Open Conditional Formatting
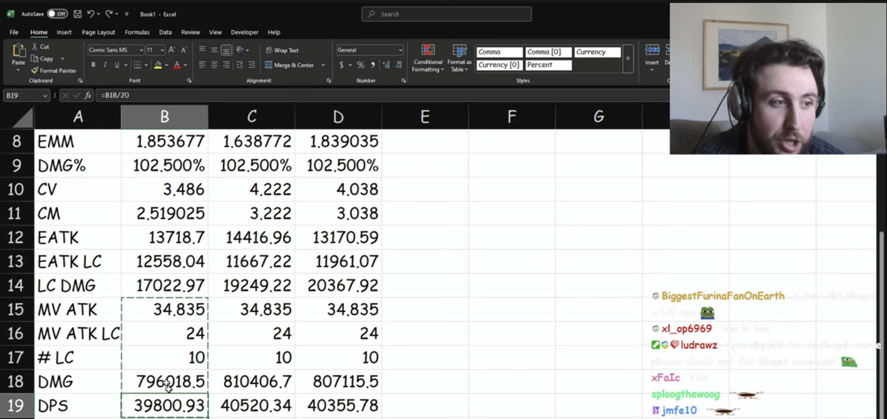887x419 pixels. 428,58
